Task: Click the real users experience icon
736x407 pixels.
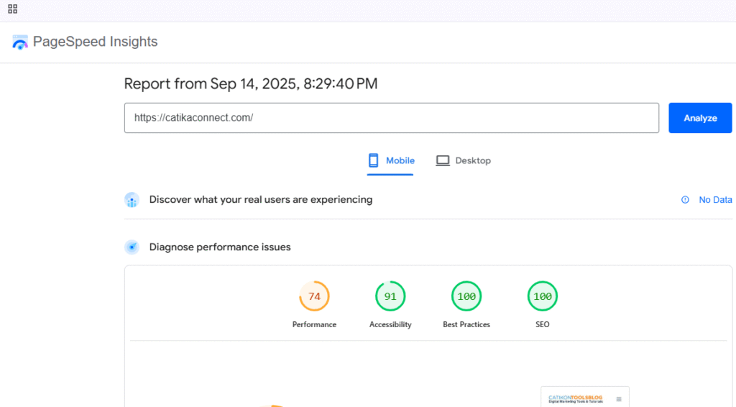Action: tap(132, 200)
